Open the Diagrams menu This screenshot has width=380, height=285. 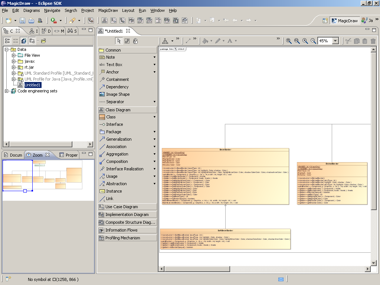tap(32, 10)
